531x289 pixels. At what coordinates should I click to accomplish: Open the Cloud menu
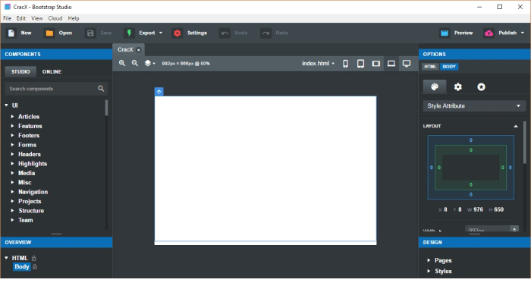coord(55,18)
